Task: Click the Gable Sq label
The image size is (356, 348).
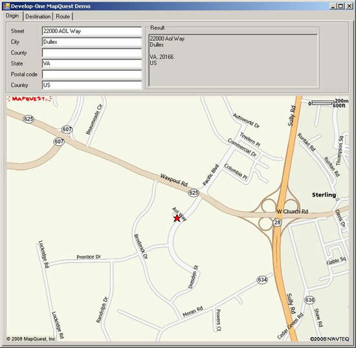Action: pos(336,261)
